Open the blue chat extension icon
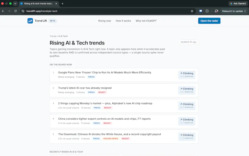The height and width of the screenshot is (156, 249). (201, 11)
